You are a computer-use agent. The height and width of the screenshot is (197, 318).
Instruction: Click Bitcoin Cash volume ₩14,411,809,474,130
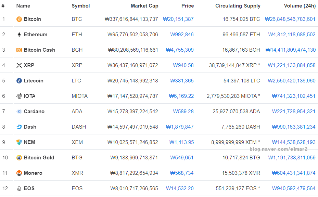pos(291,50)
